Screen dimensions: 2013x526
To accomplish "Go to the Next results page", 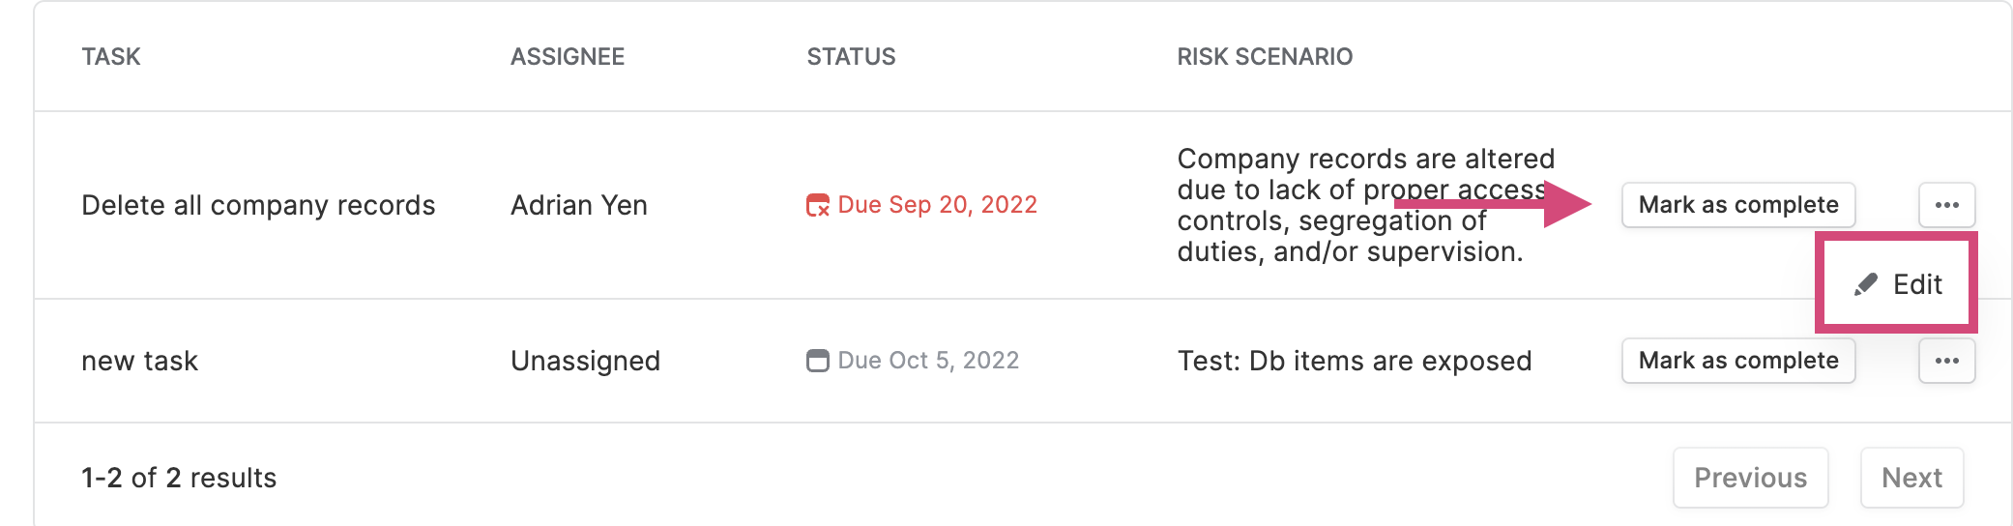I will (1911, 478).
